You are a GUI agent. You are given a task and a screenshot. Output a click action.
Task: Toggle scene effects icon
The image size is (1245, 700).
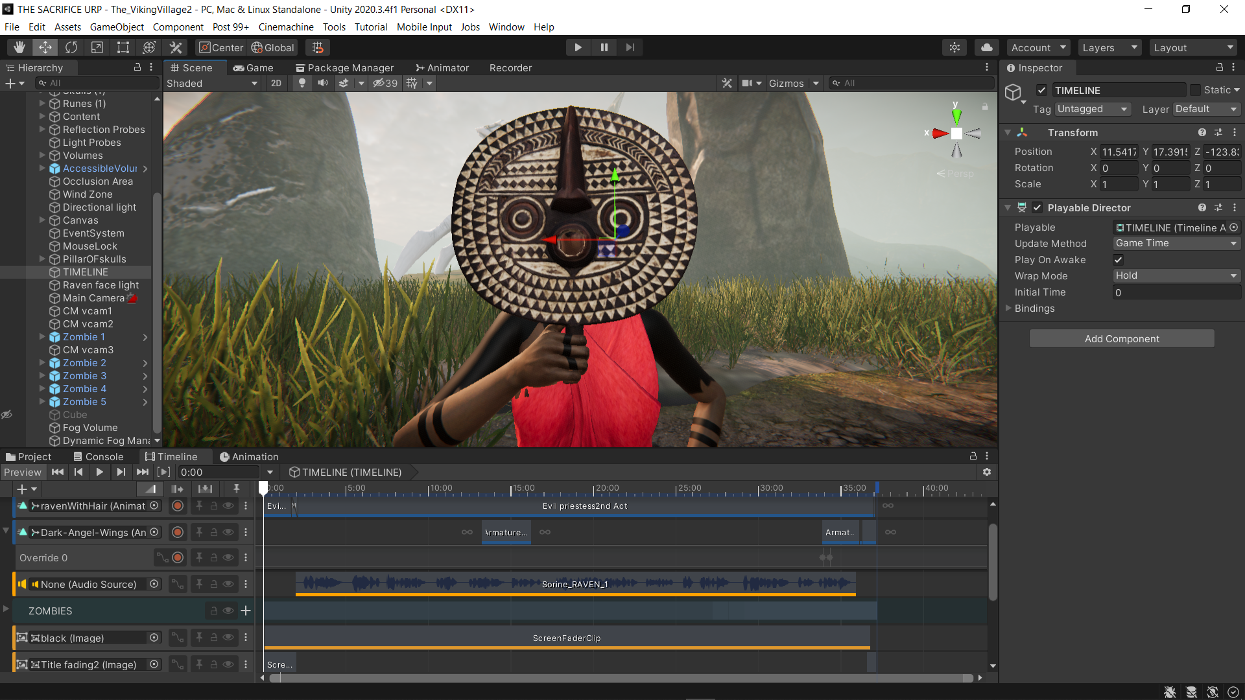(x=344, y=83)
